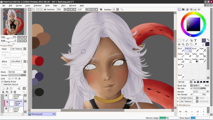This screenshot has width=213, height=120.
Task: Adjust the layer Opacity slider
Action: coord(17,75)
